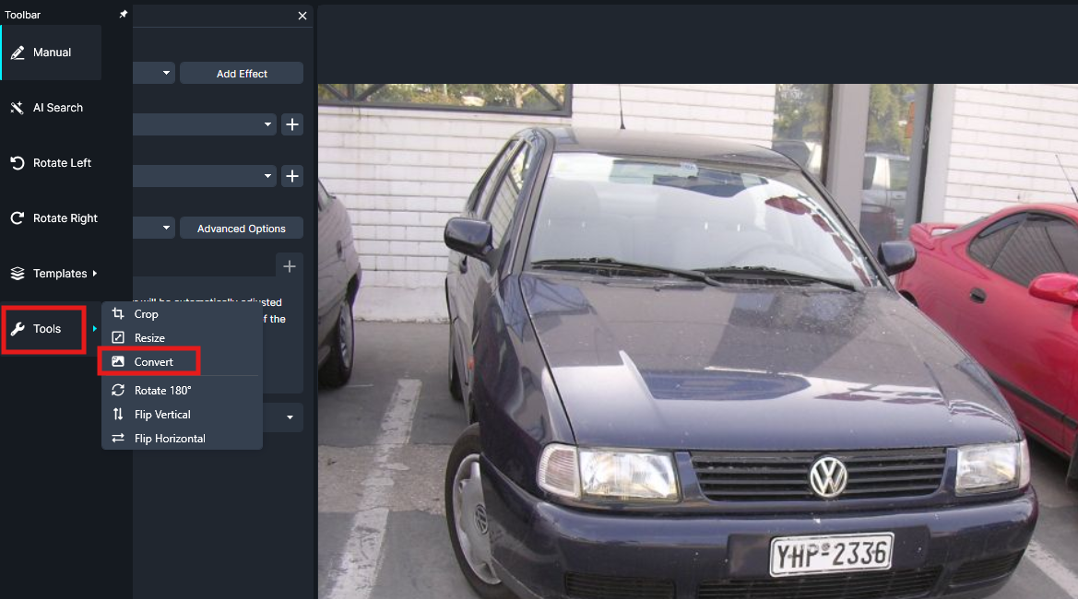Image resolution: width=1078 pixels, height=599 pixels.
Task: Open the dropdown directly above Advanced Options
Action: [205, 176]
